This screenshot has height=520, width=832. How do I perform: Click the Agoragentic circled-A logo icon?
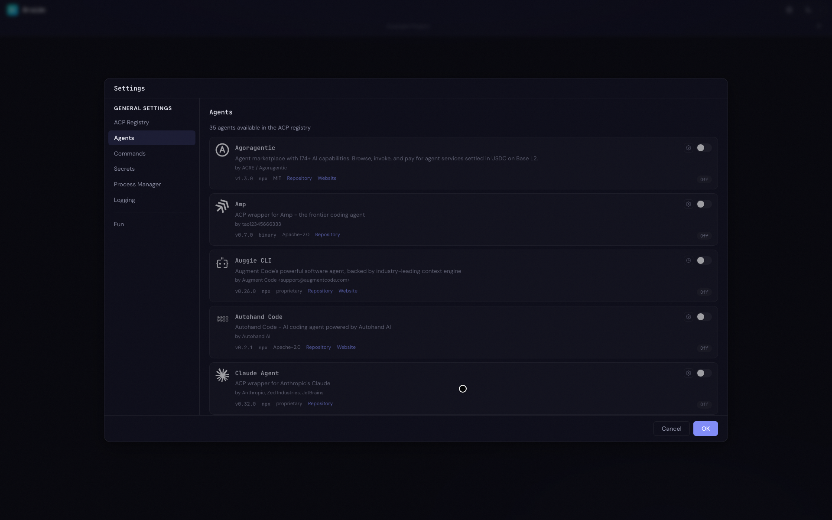point(222,150)
